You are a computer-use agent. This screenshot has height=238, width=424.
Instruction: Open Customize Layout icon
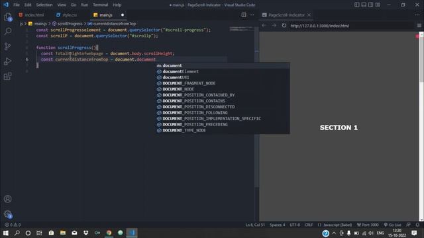pos(378,5)
